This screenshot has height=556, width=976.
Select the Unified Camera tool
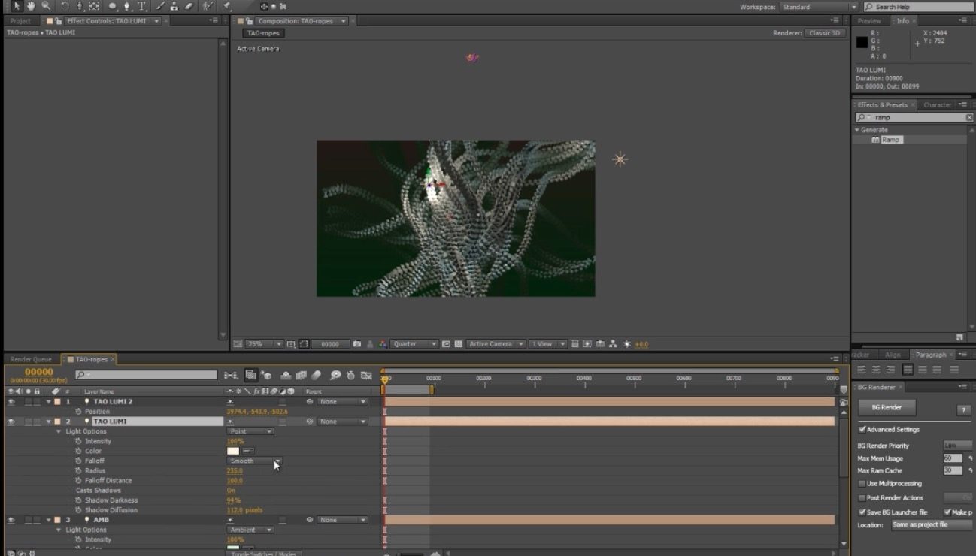click(80, 6)
